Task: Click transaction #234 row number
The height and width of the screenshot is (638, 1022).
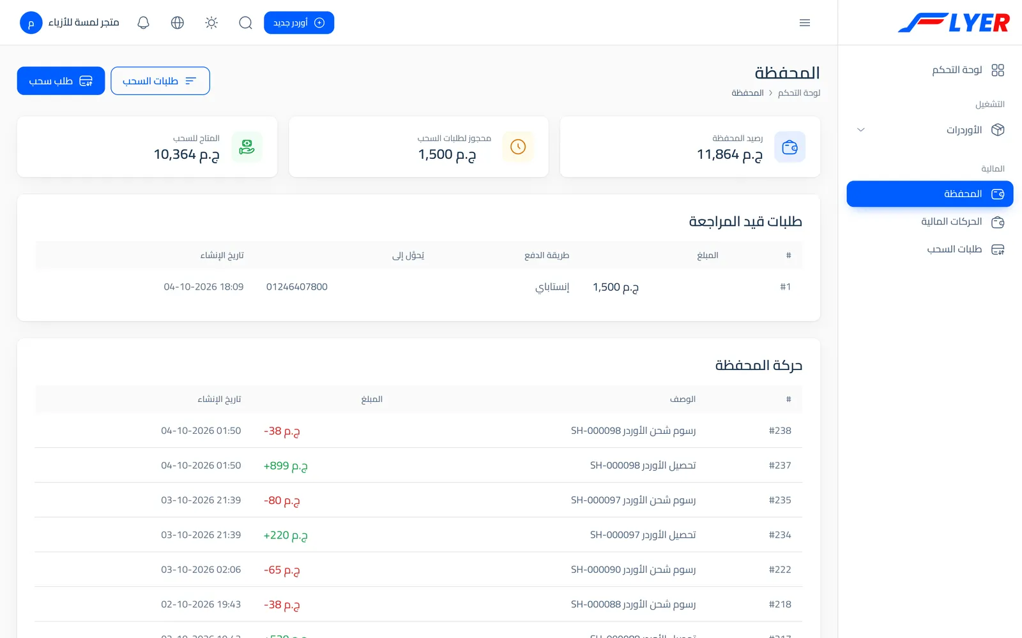Action: (x=780, y=535)
